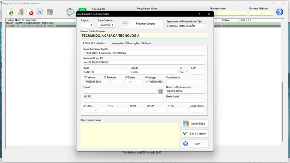Click the supplier report icon in main toolbar
290x163 pixels.
[50, 12]
